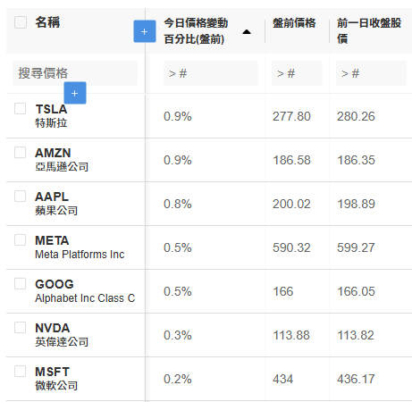
Task: Check the META row checkbox
Action: click(21, 240)
